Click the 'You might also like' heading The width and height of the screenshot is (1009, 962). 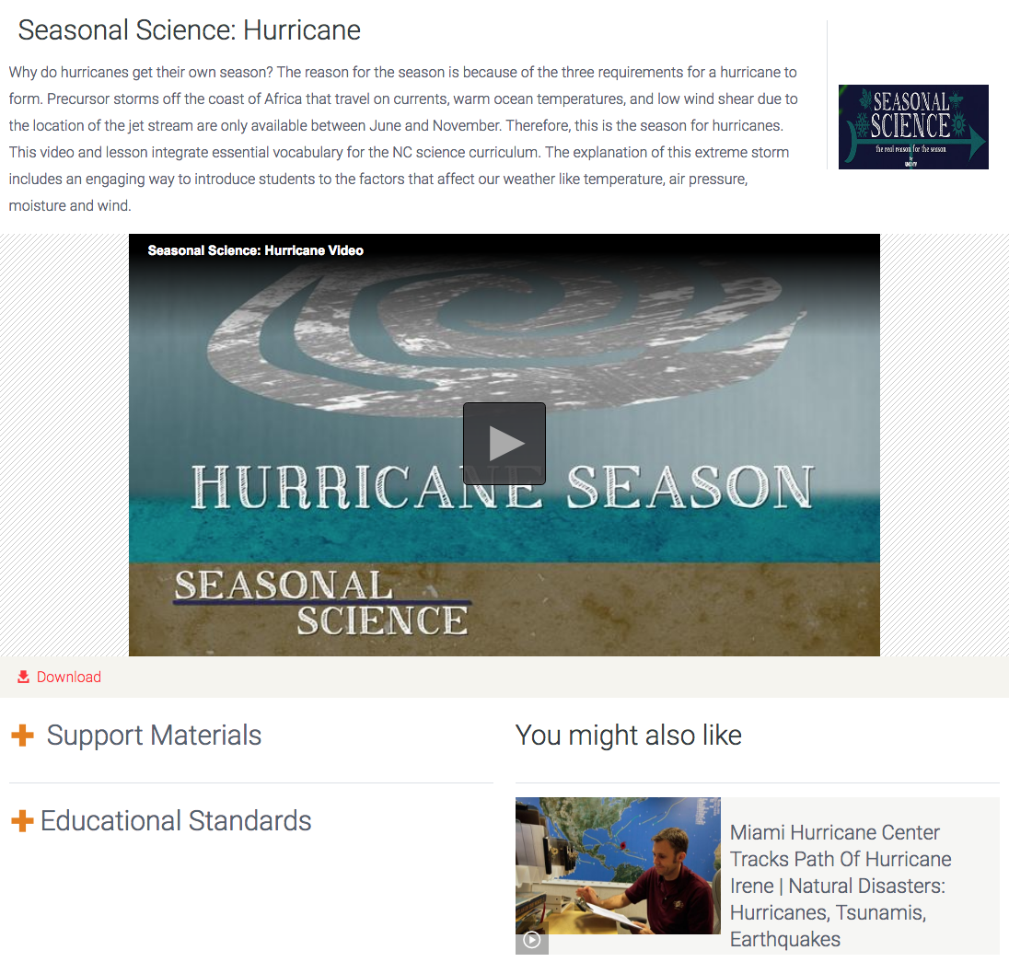[629, 735]
